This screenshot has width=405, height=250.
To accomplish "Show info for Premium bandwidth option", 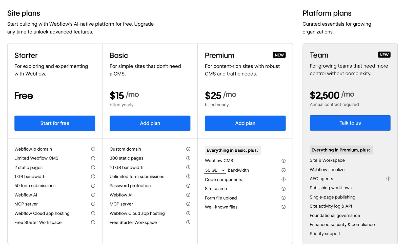I will (283, 170).
